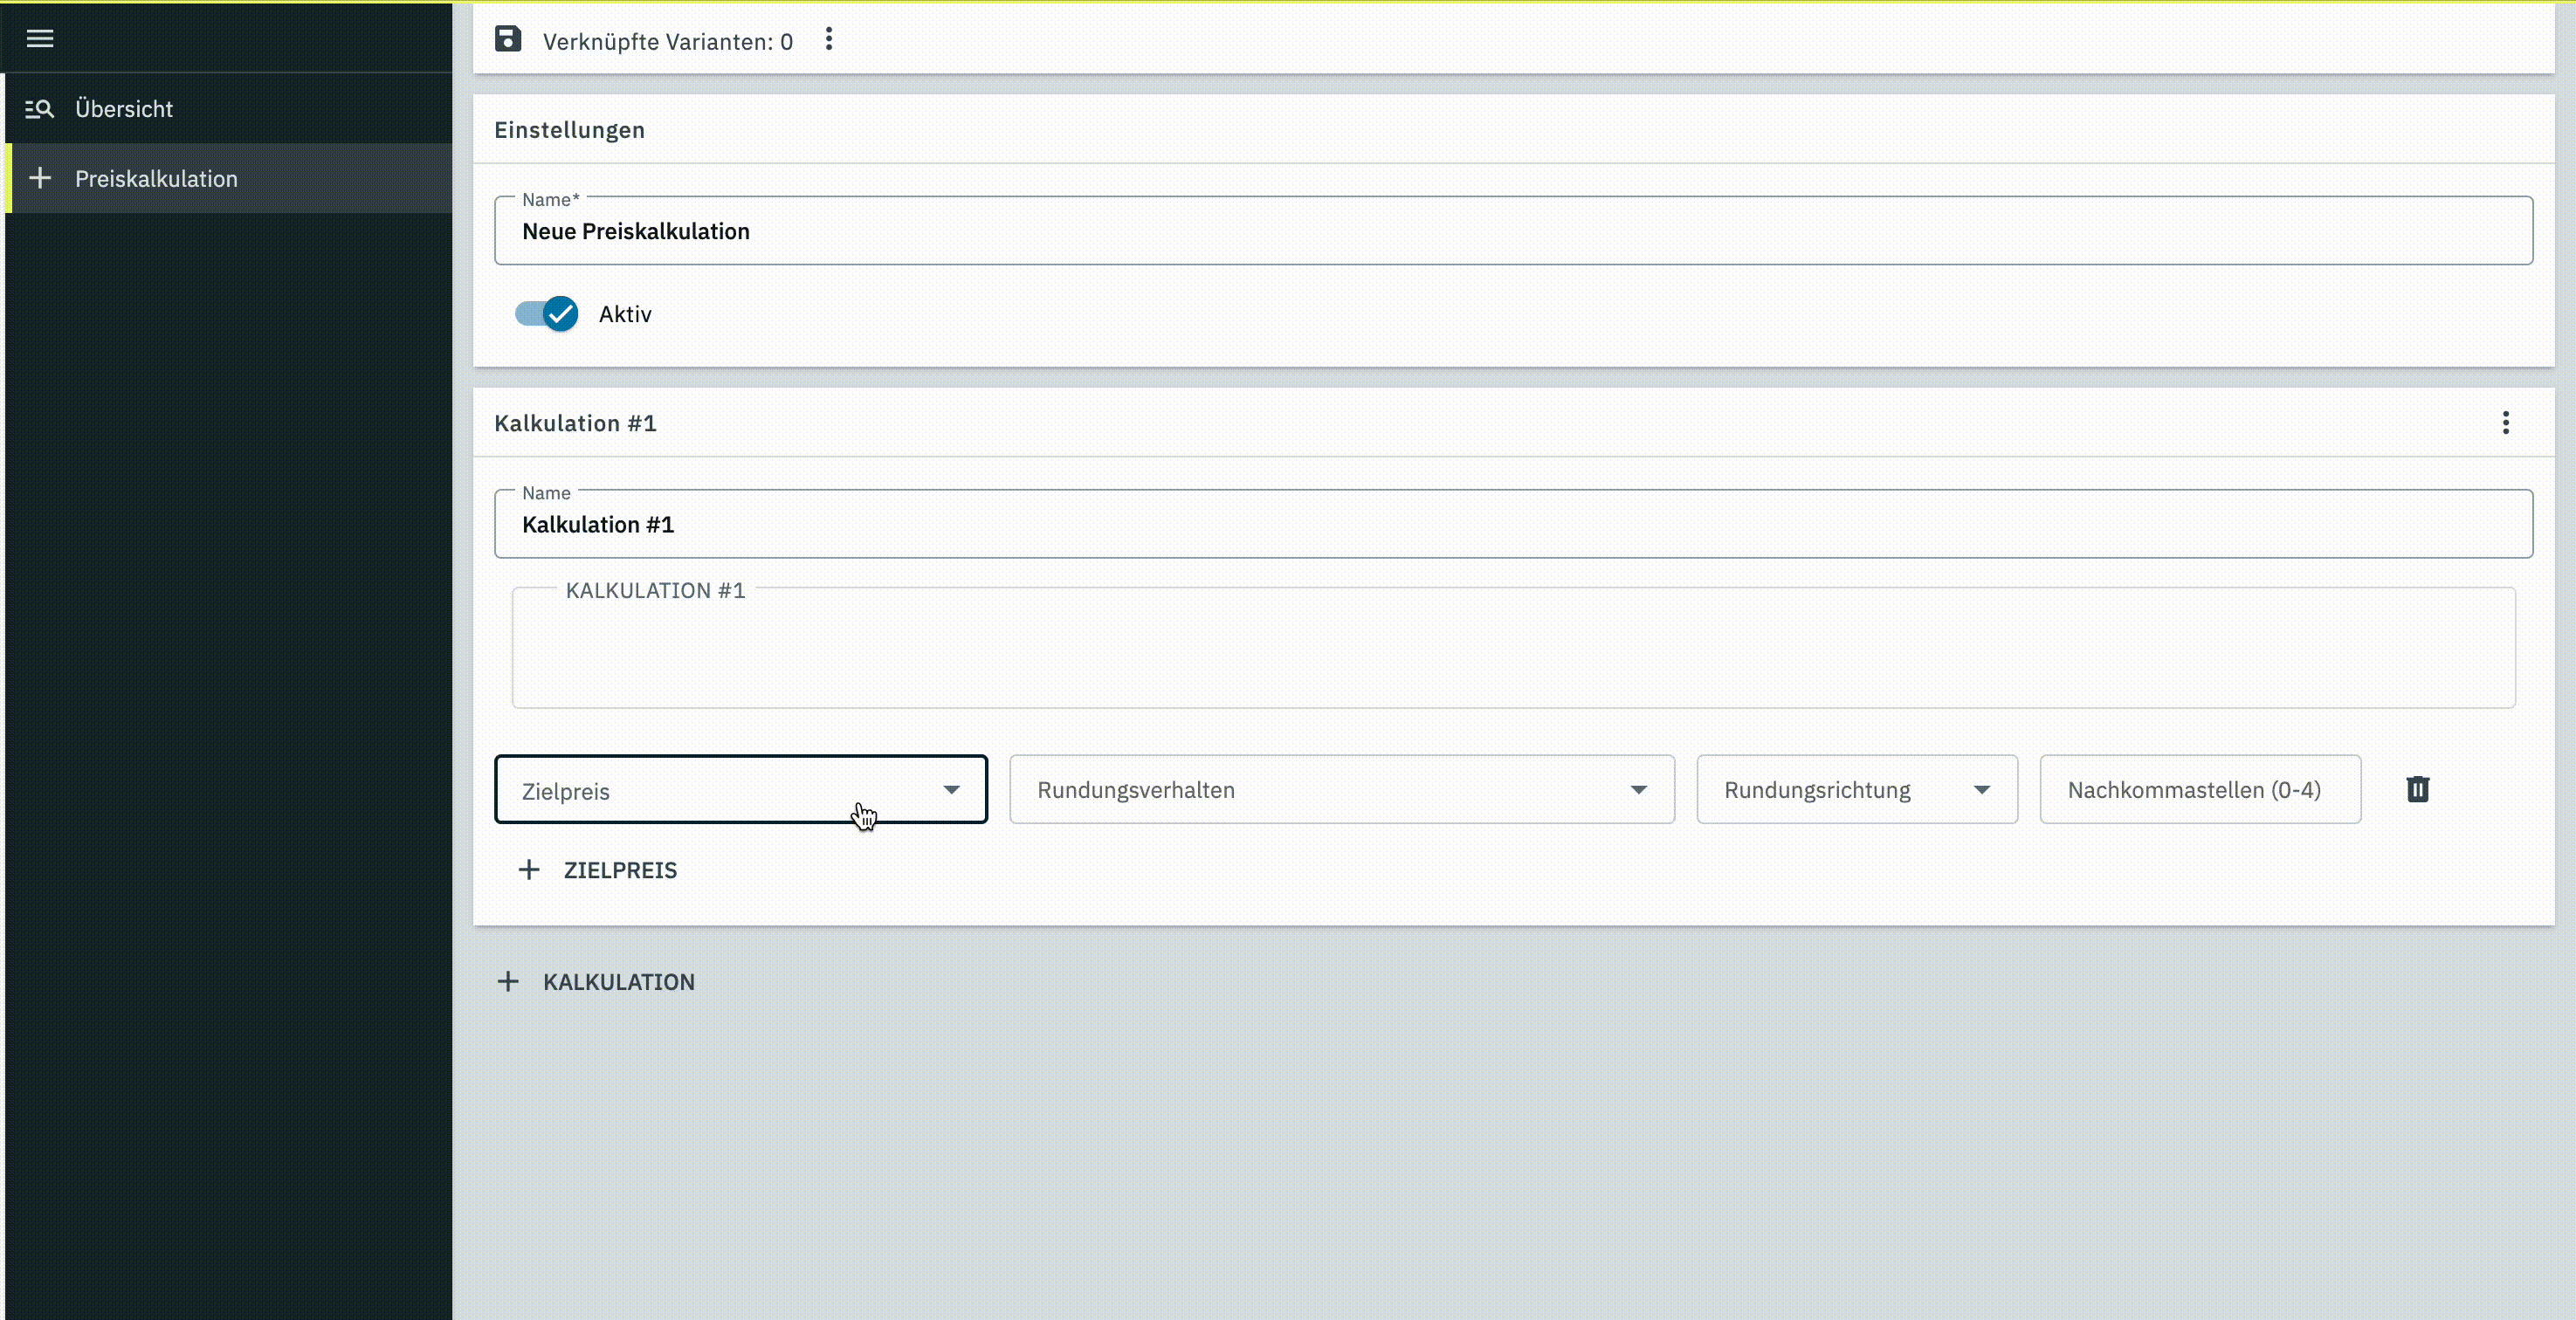The width and height of the screenshot is (2576, 1320).
Task: Focus the Nachkommastellen (0-4) field
Action: point(2200,789)
